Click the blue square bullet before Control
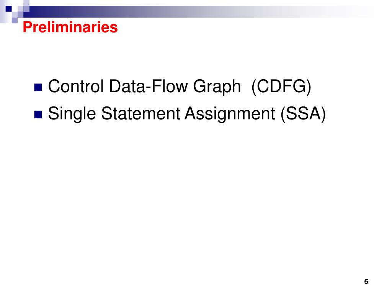This screenshot has width=392, height=294. tap(38, 88)
